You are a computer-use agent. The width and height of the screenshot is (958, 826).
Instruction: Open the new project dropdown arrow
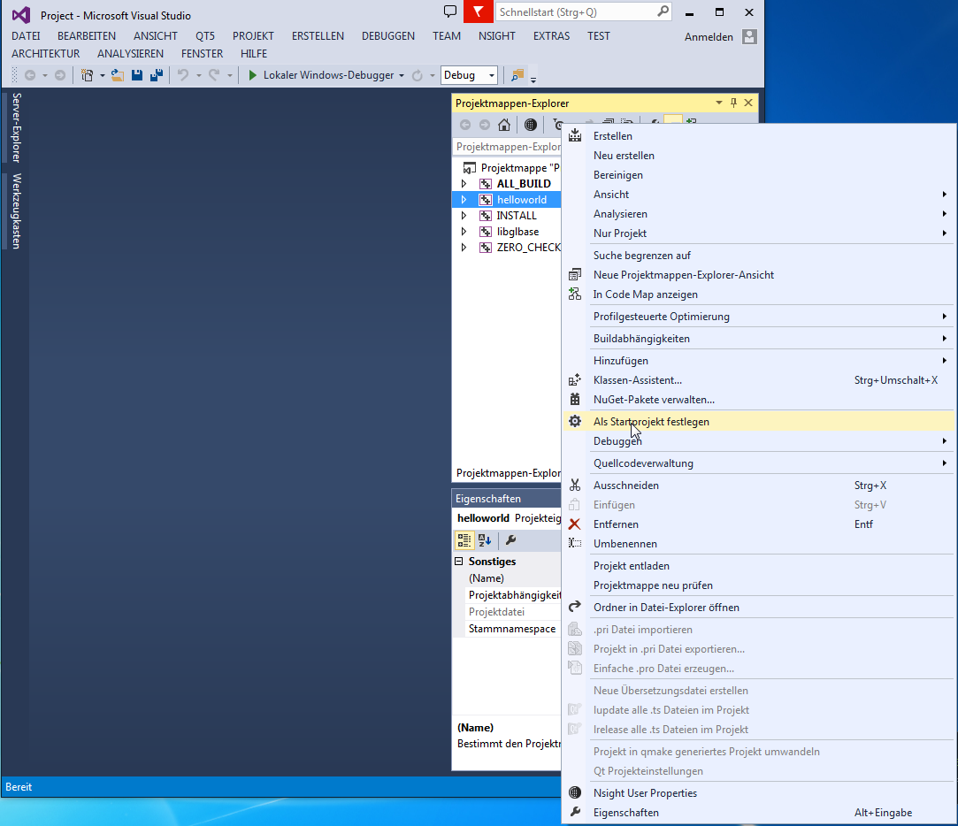click(102, 75)
